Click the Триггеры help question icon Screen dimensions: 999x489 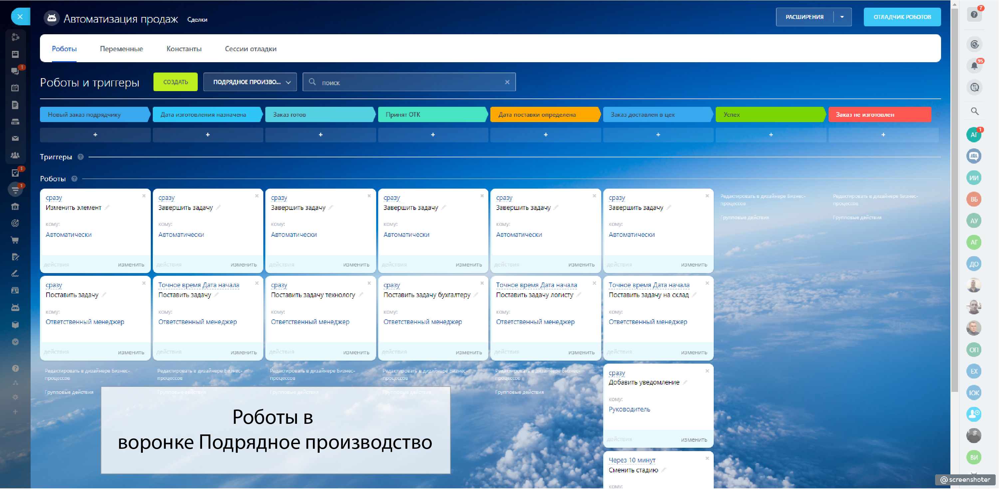[x=81, y=157]
